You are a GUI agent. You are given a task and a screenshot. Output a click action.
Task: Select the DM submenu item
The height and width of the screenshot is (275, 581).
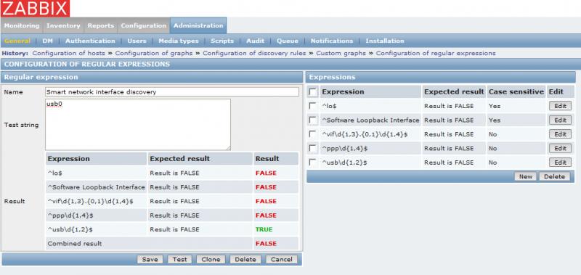pos(47,41)
